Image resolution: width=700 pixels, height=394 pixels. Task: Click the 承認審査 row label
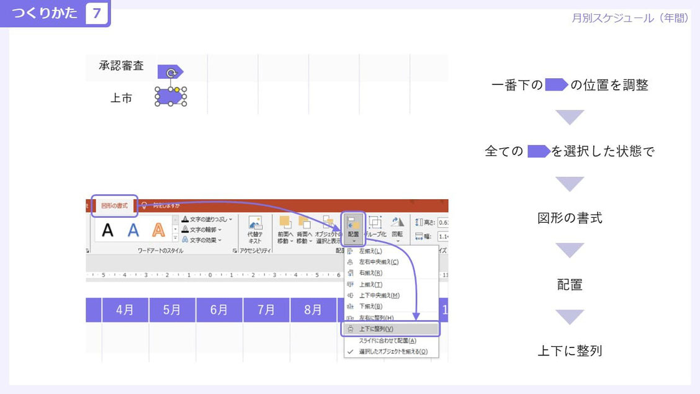tap(122, 66)
